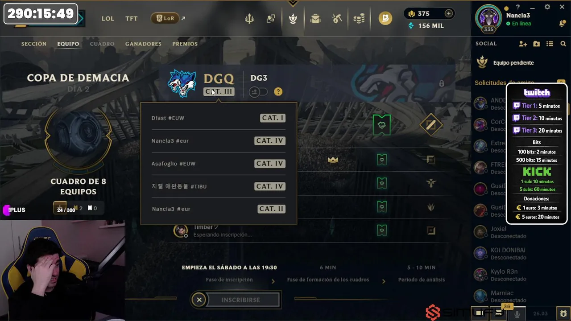571x321 pixels.
Task: Open the notifications bell icon
Action: click(562, 24)
